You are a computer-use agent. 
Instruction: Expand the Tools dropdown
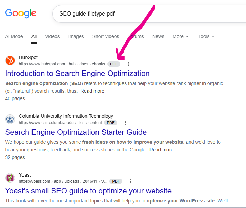pyautogui.click(x=206, y=36)
